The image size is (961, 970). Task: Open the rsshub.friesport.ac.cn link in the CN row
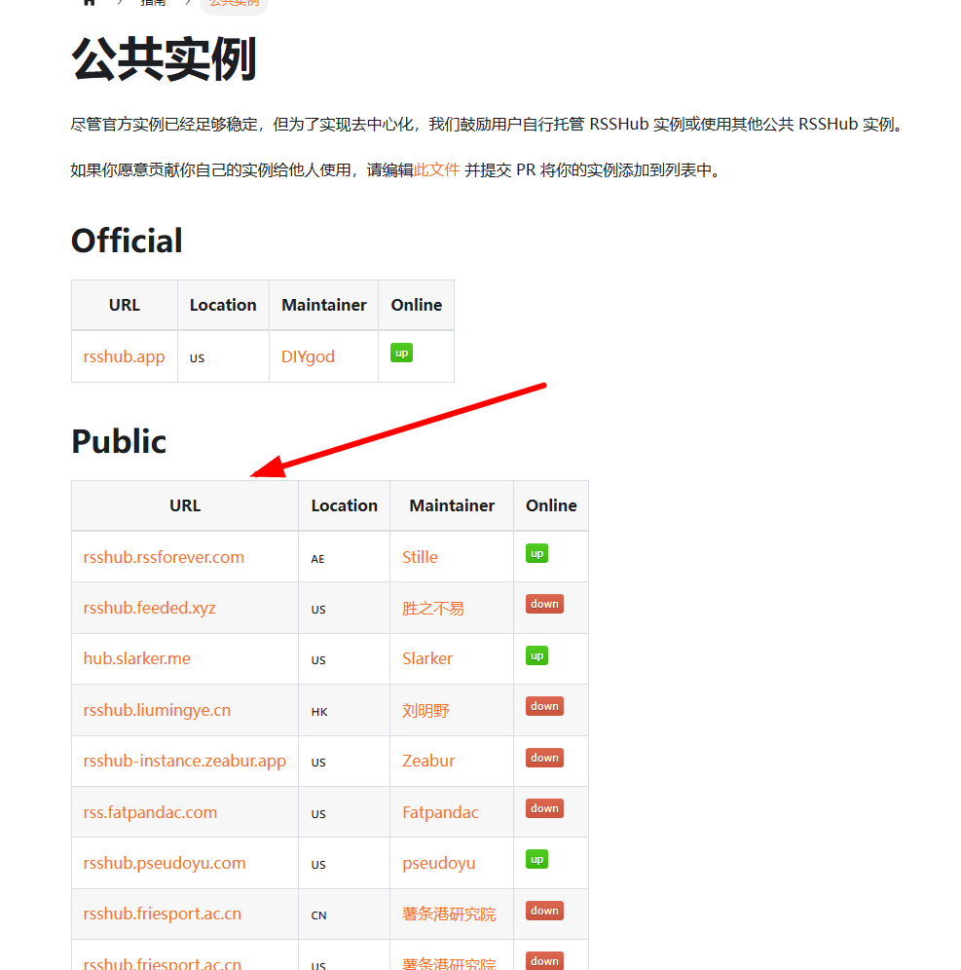pos(163,914)
